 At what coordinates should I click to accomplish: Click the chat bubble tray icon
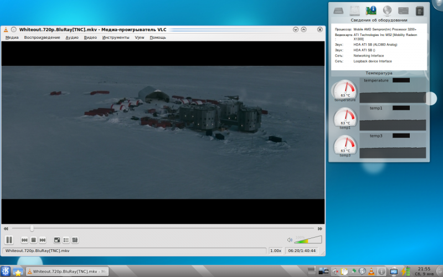[x=363, y=271]
